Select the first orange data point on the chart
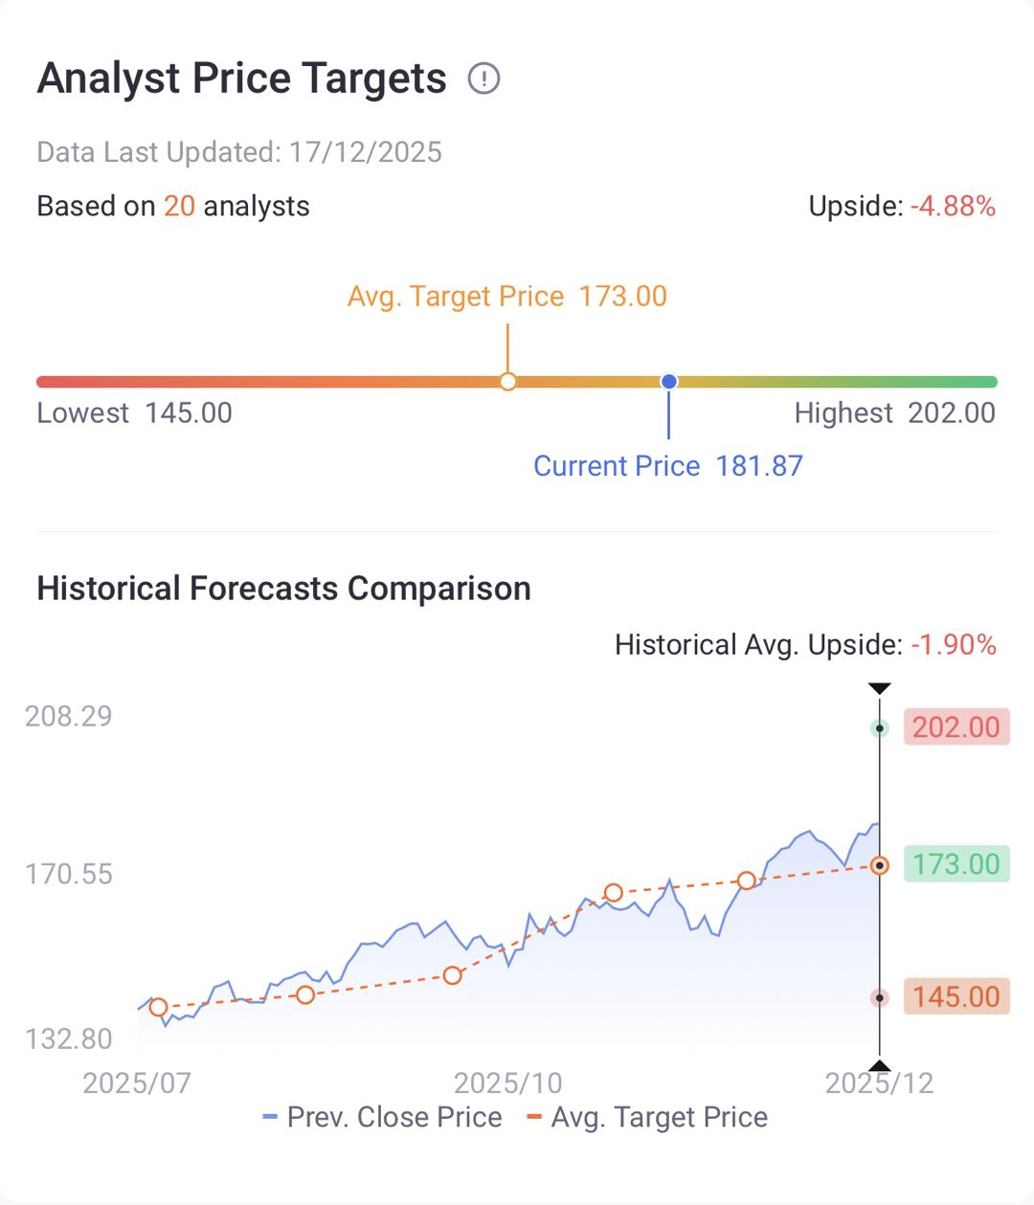This screenshot has height=1205, width=1034. 159,1007
